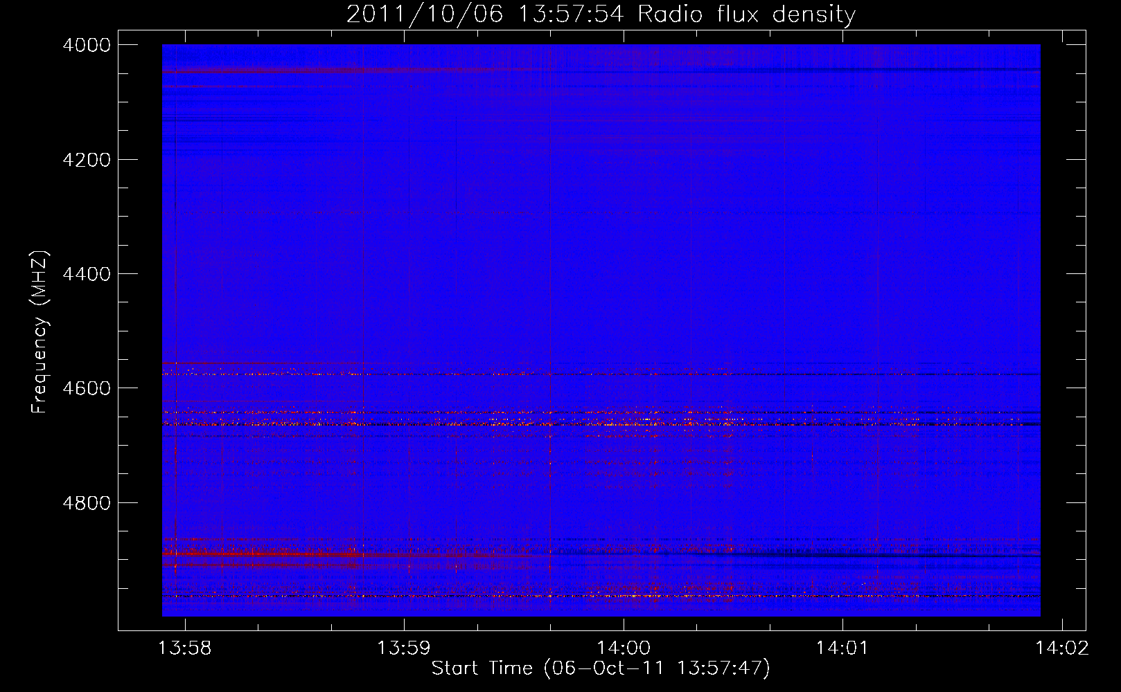Click the plot title "2011/10/06 13:57:54 Radio flux density"
This screenshot has width=1121, height=692.
tap(601, 14)
